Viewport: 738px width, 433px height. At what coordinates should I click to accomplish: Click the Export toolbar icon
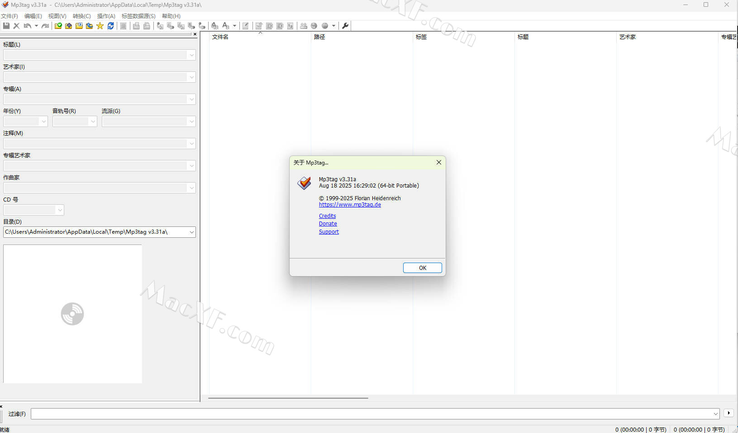pos(259,26)
